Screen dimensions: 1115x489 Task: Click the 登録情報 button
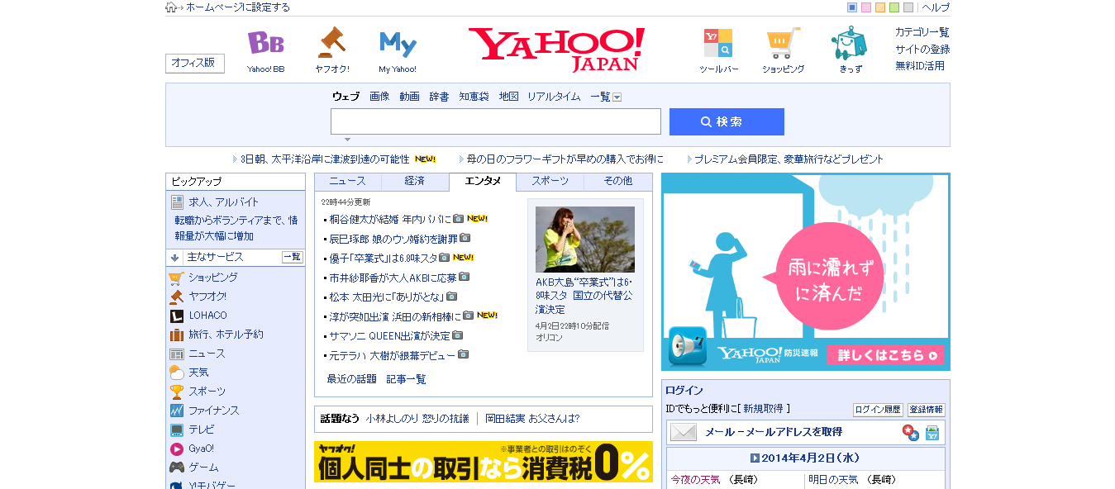point(926,410)
